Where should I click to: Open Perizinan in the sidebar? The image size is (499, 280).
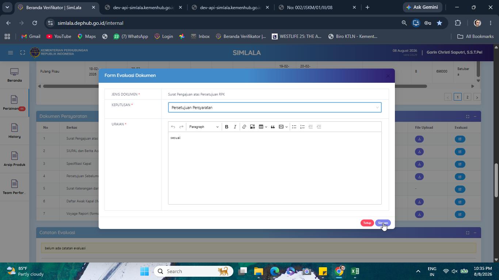pos(14,103)
